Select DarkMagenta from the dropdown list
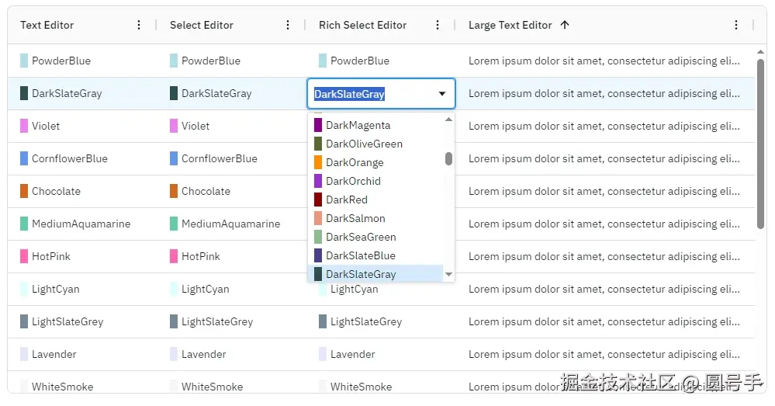This screenshot has width=775, height=406. point(358,125)
